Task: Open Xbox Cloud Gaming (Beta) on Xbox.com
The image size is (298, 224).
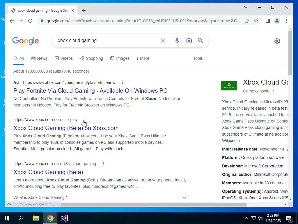Action: click(x=66, y=128)
